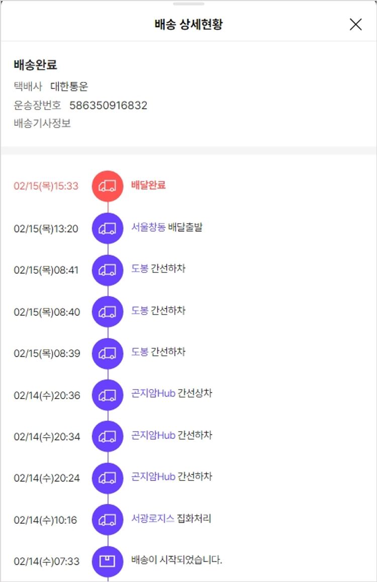This screenshot has width=377, height=582.
Task: Click the 배송기사정보 label
Action: coord(42,124)
